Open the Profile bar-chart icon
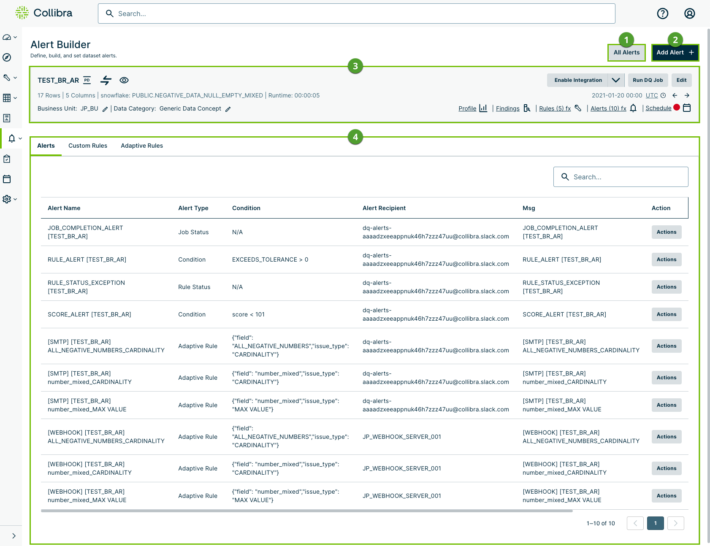 click(484, 108)
